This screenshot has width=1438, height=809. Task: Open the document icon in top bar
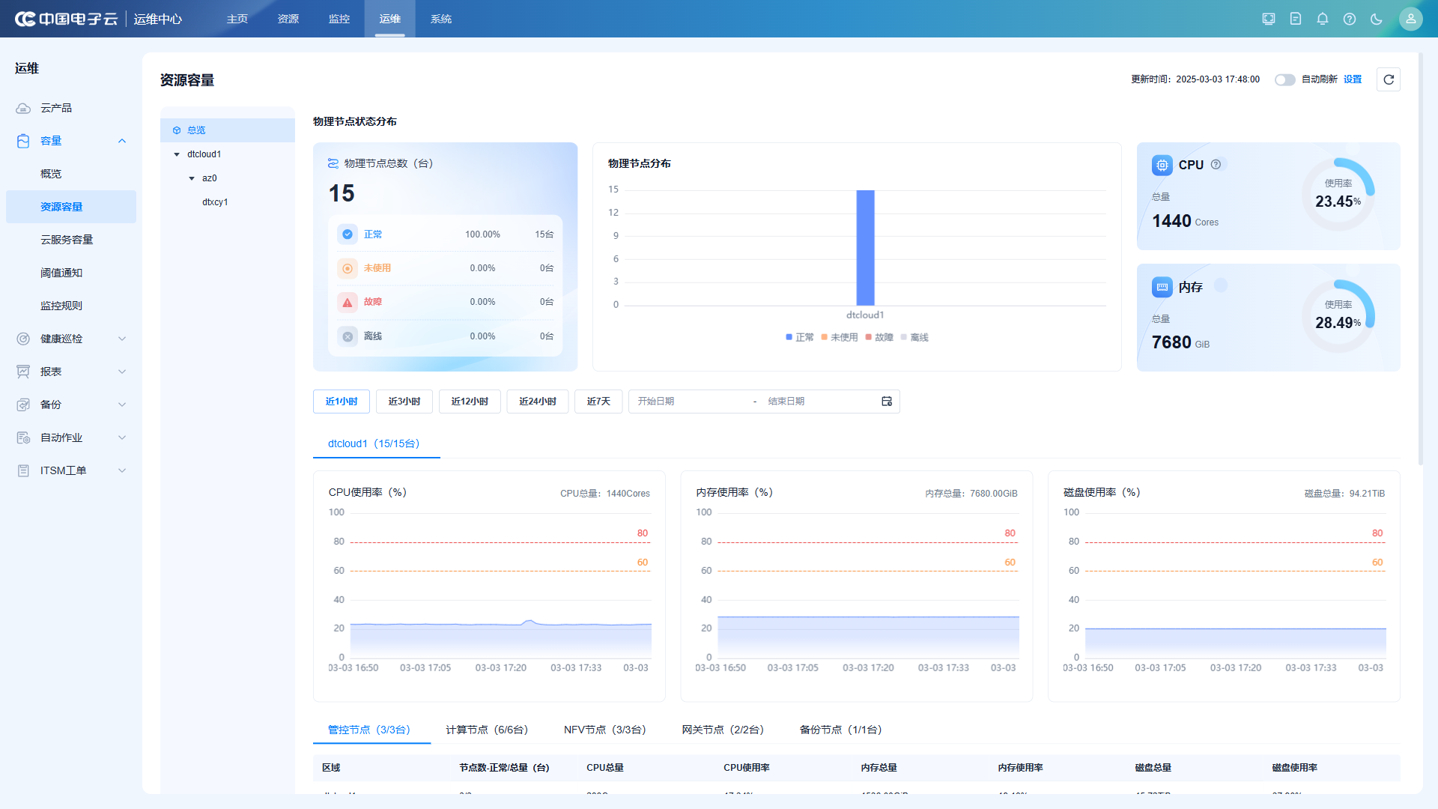click(x=1296, y=19)
